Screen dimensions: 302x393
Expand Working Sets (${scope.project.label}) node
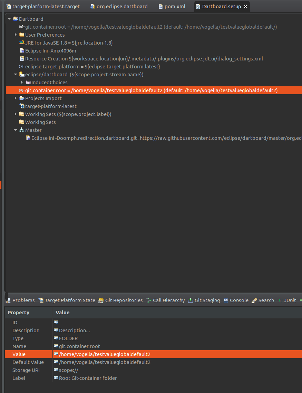pyautogui.click(x=16, y=114)
